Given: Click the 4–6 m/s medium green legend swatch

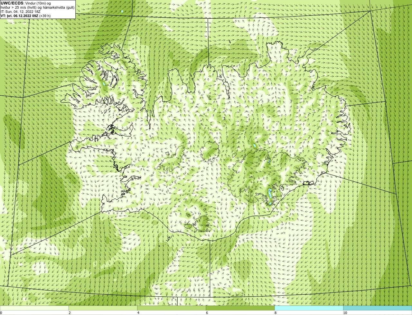Looking at the screenshot, I should pos(172,308).
